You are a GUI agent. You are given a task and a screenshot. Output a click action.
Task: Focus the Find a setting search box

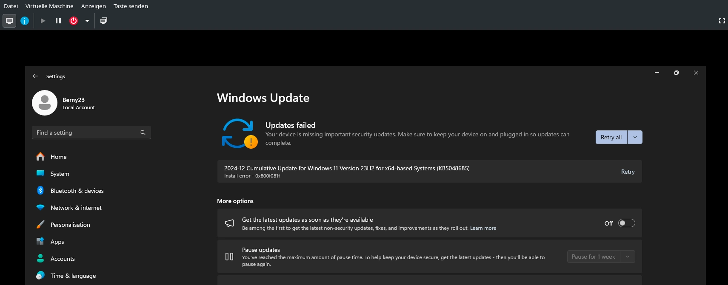pos(91,133)
